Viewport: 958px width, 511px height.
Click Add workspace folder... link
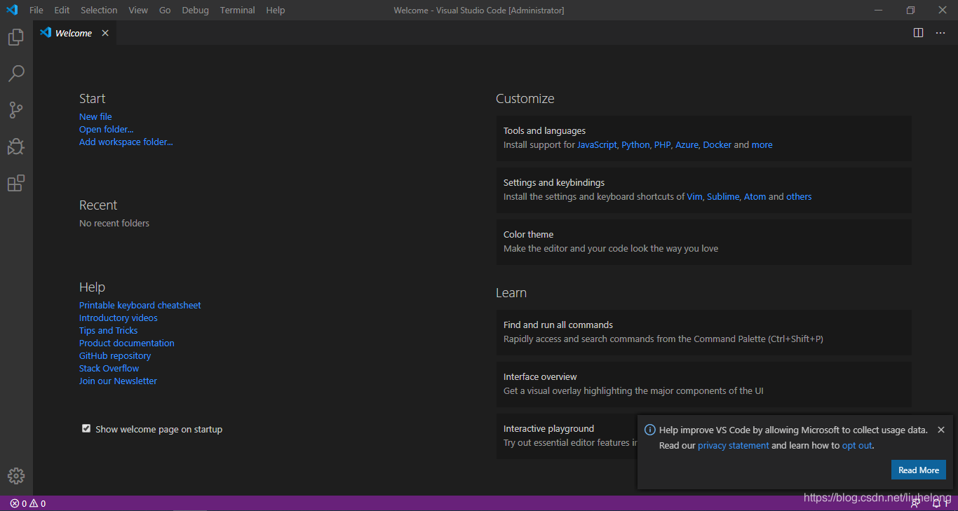126,142
